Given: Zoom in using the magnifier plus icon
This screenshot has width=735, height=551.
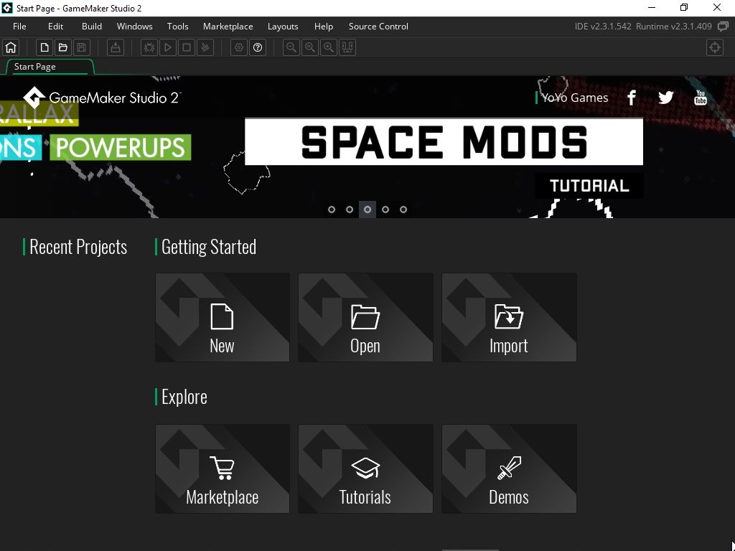Looking at the screenshot, I should (x=328, y=47).
